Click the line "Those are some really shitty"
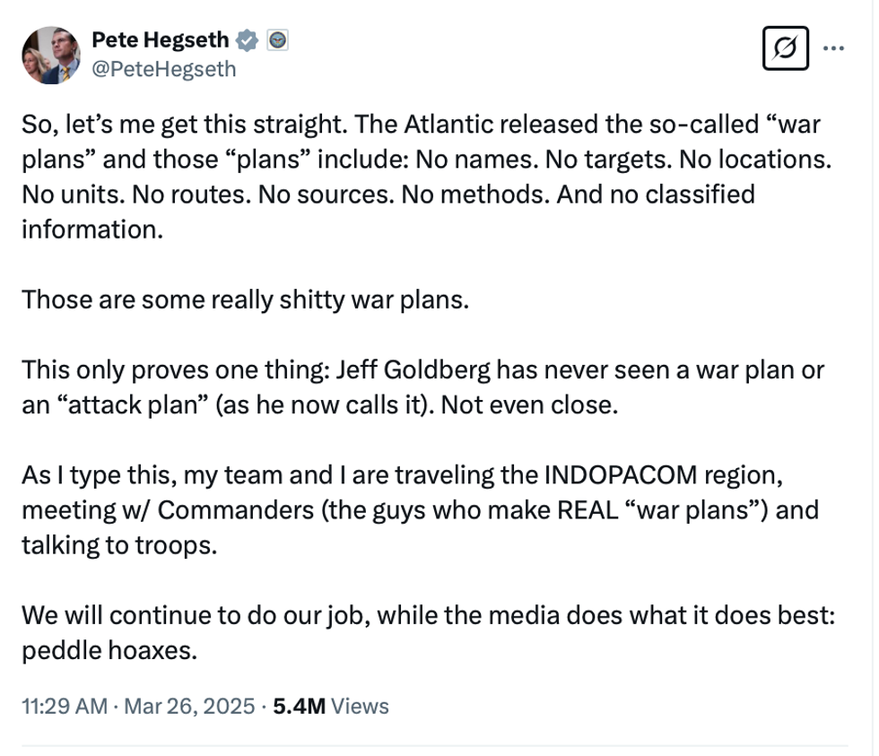The image size is (879, 756). [x=245, y=299]
